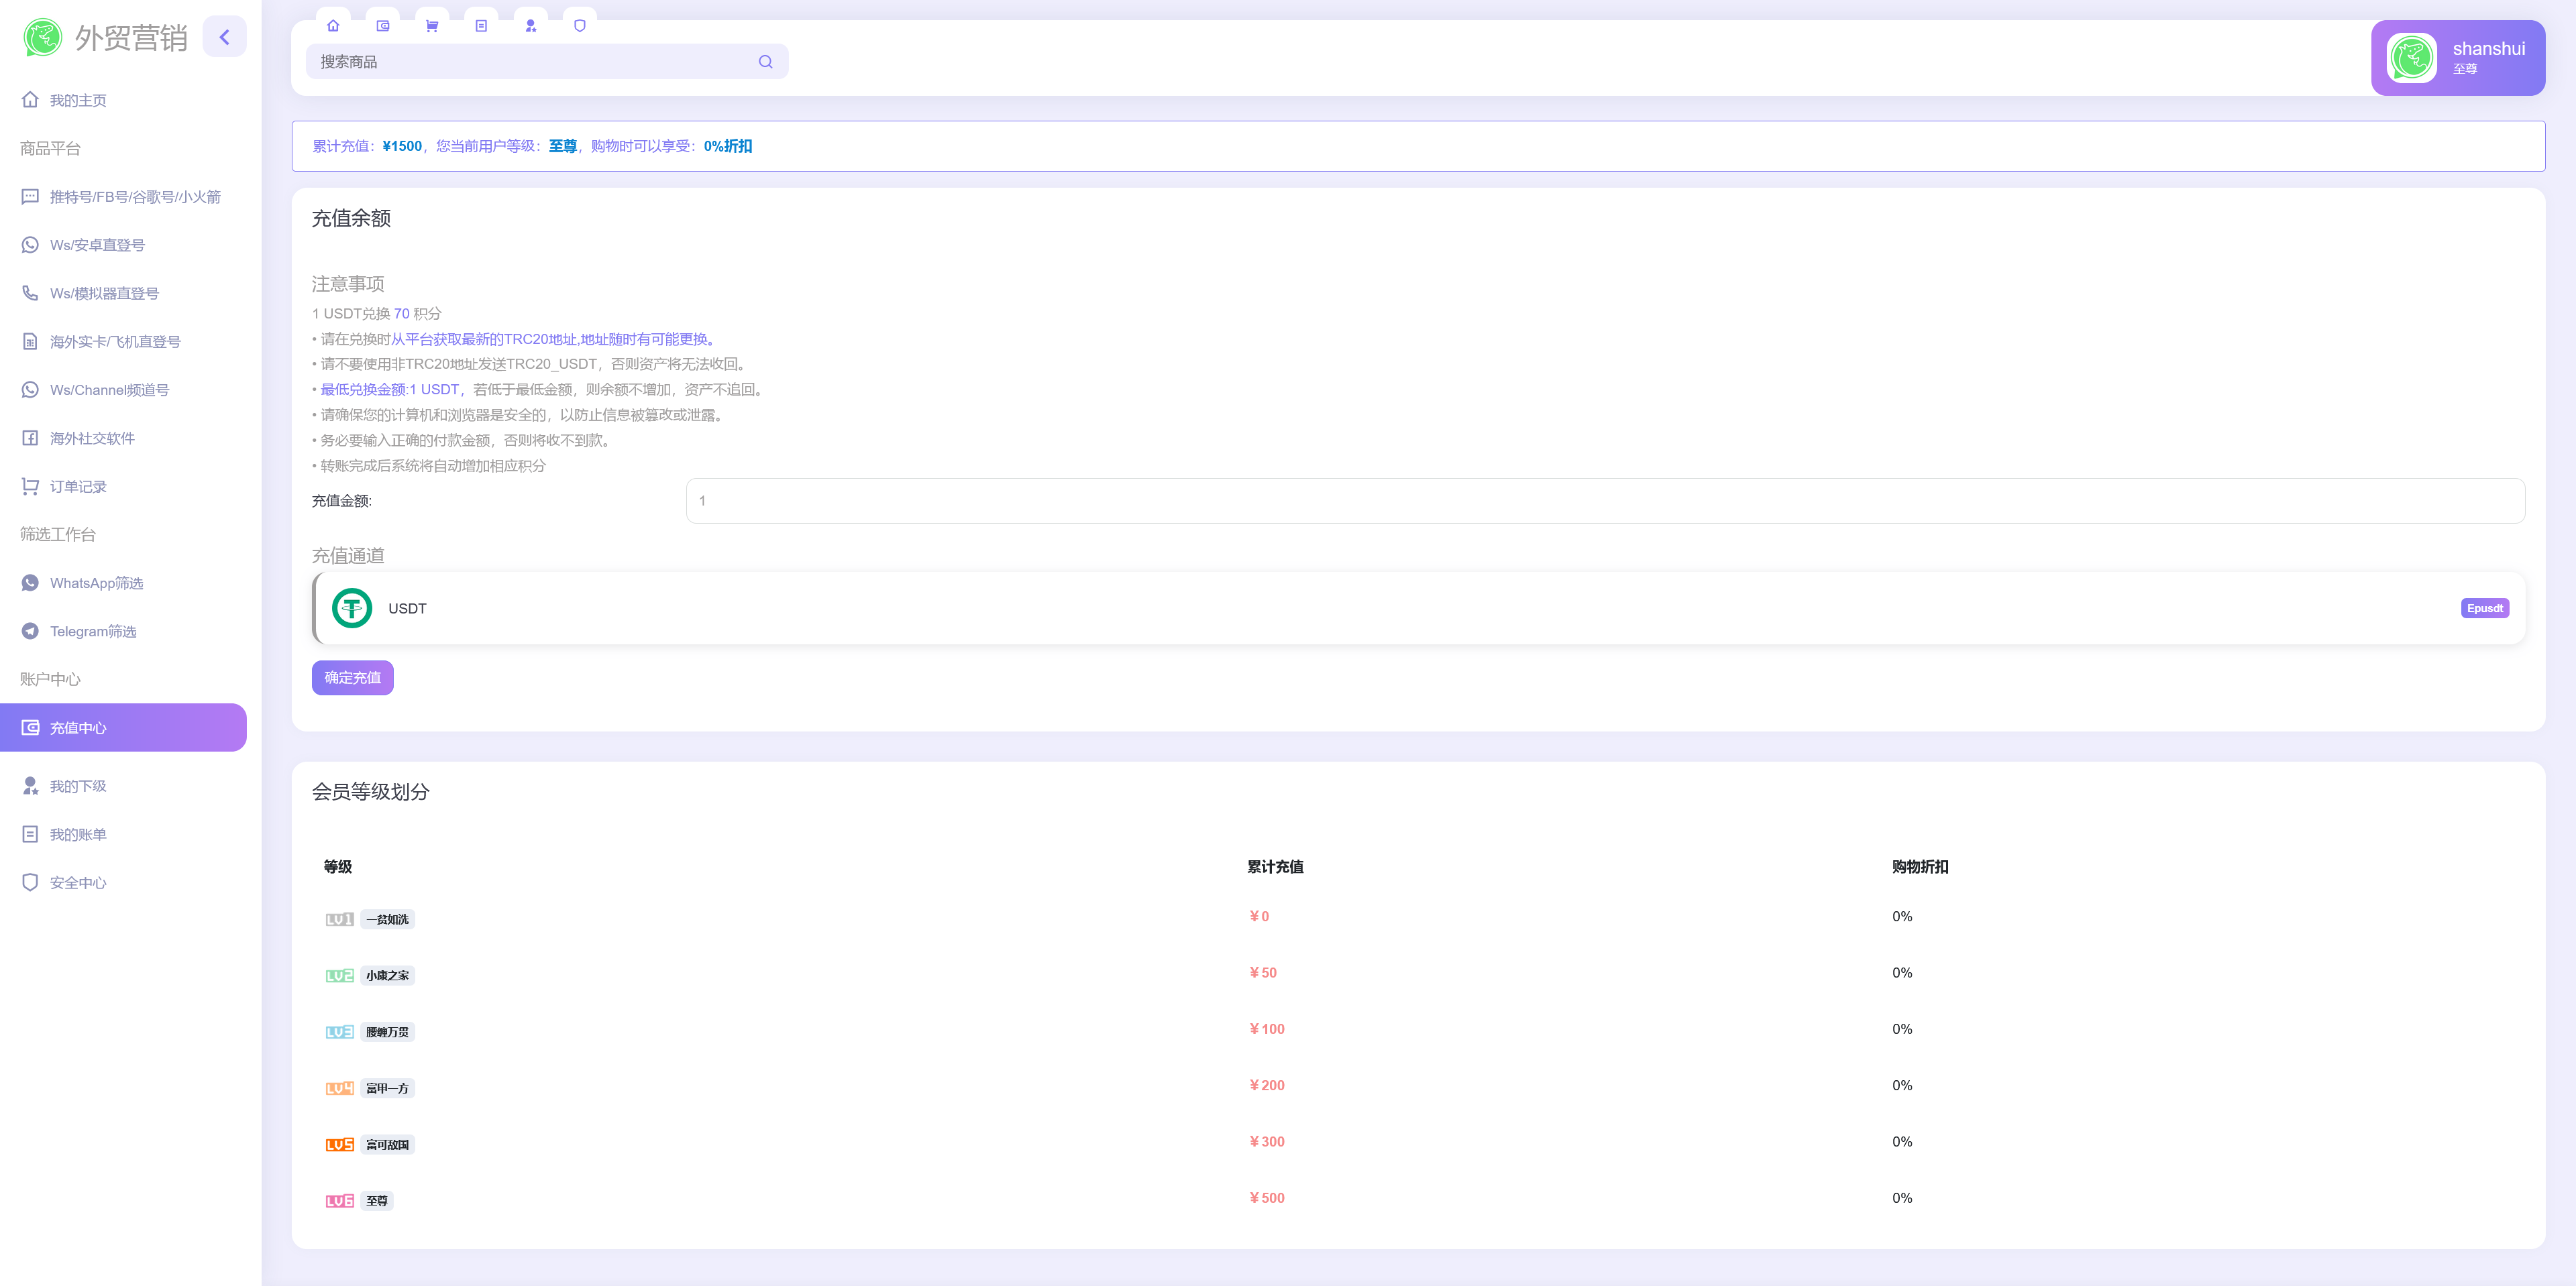Screen dimensions: 2576x1286
Task: Click the 确定充值 button
Action: 352,677
